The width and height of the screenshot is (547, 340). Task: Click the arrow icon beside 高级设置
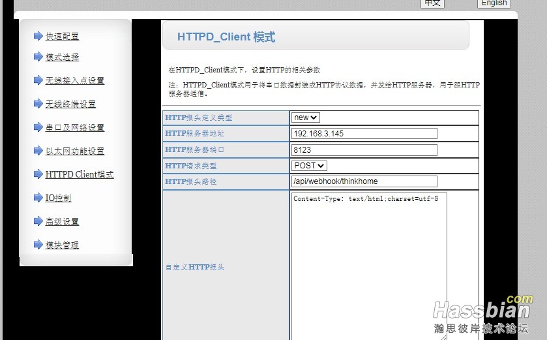(x=38, y=221)
